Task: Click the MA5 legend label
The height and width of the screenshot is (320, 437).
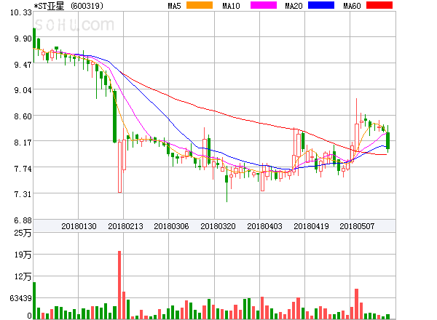Action: [x=174, y=6]
